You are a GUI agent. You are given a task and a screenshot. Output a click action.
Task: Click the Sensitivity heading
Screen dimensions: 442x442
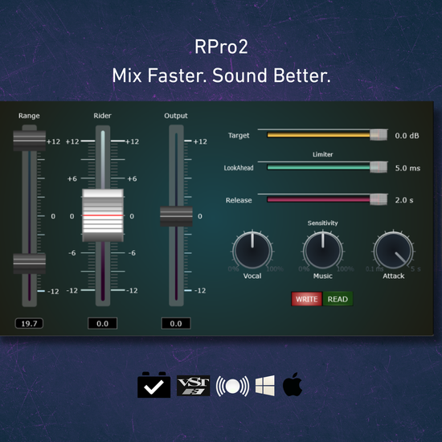pos(323,223)
